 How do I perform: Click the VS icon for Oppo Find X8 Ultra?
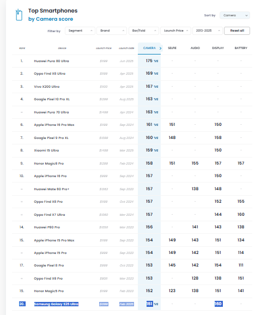(156, 74)
